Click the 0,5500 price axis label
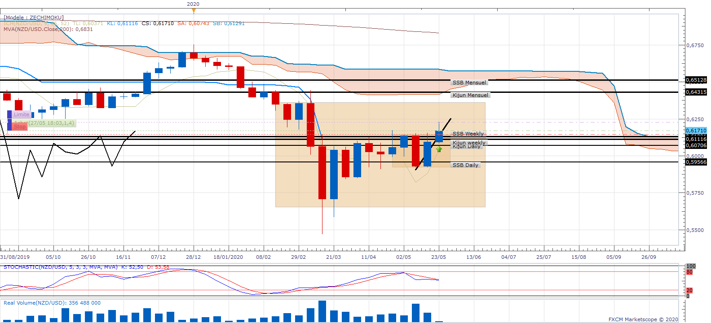The image size is (711, 323). (x=695, y=230)
